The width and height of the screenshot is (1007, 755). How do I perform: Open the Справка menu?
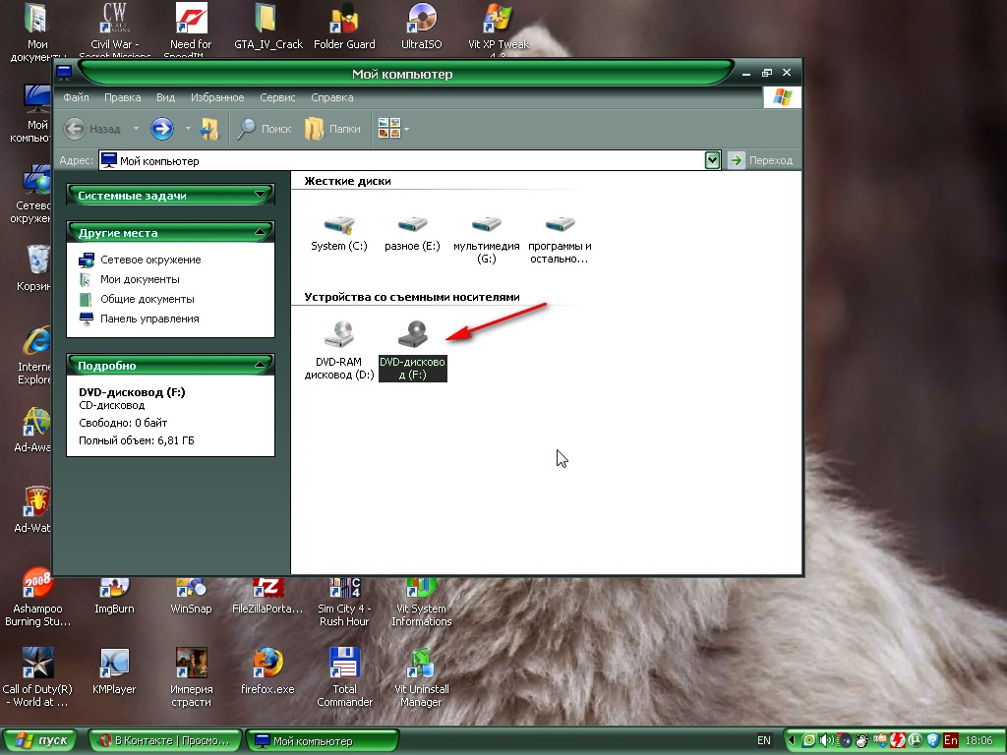(x=332, y=97)
